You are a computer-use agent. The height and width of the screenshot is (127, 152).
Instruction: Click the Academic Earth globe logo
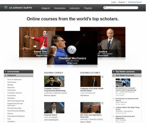pyautogui.click(x=6, y=8)
